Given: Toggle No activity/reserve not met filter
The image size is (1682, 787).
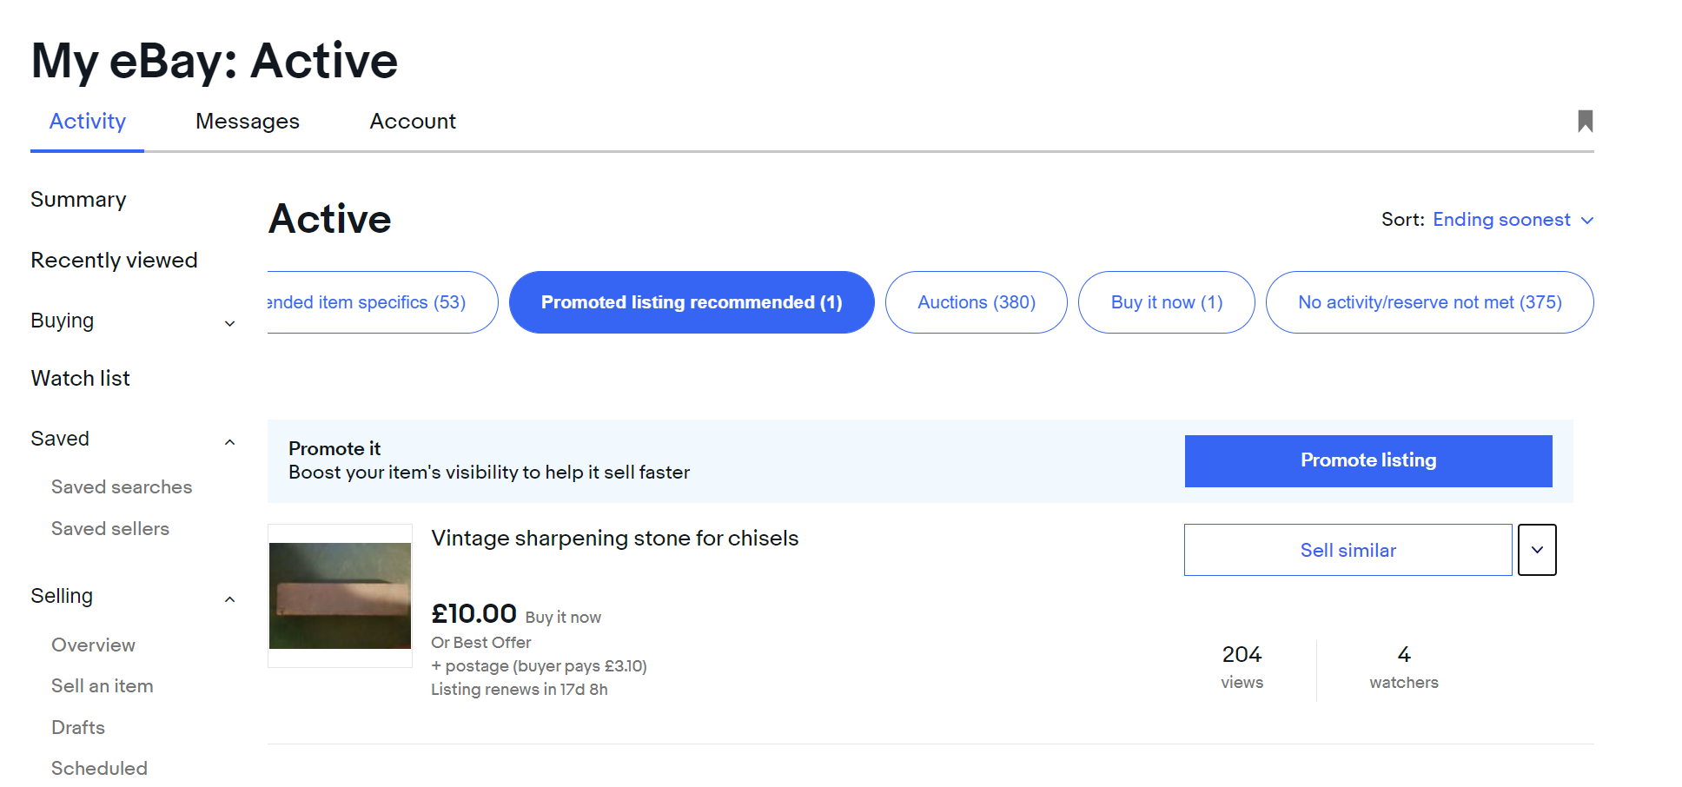Looking at the screenshot, I should 1429,302.
